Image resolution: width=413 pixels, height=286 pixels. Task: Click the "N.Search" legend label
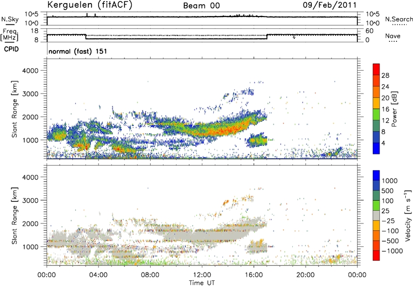tap(399, 19)
